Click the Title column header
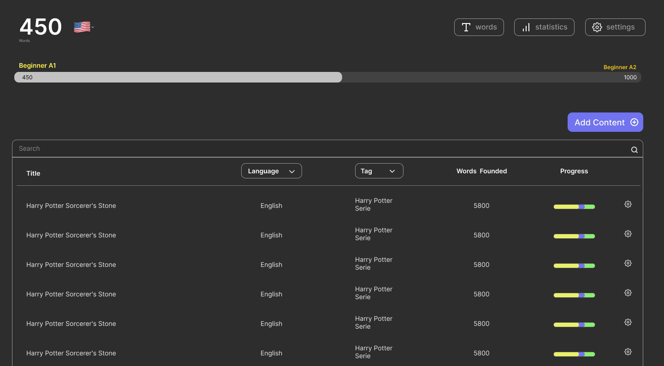The height and width of the screenshot is (366, 664). point(33,173)
